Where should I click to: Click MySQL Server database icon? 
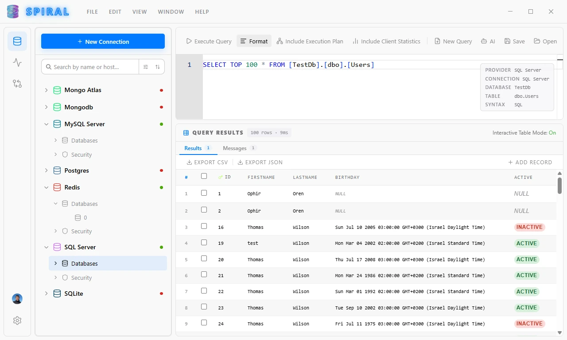(x=57, y=124)
